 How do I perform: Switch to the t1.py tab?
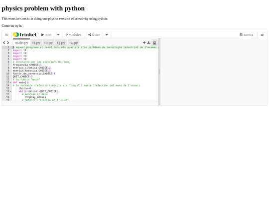pyautogui.click(x=36, y=43)
